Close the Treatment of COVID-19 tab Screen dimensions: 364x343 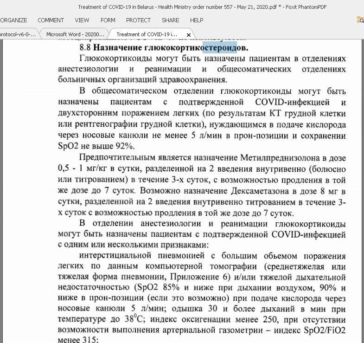189,35
